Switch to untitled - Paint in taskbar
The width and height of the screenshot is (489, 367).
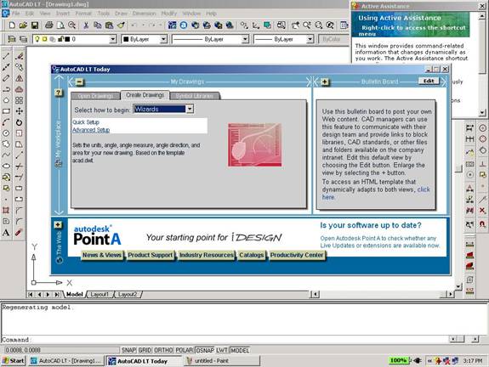tap(222, 361)
